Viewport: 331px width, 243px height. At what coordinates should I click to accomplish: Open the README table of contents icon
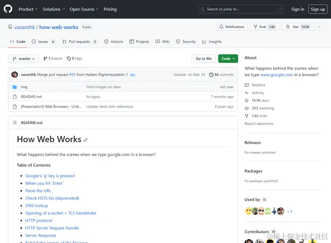[x=15, y=122]
